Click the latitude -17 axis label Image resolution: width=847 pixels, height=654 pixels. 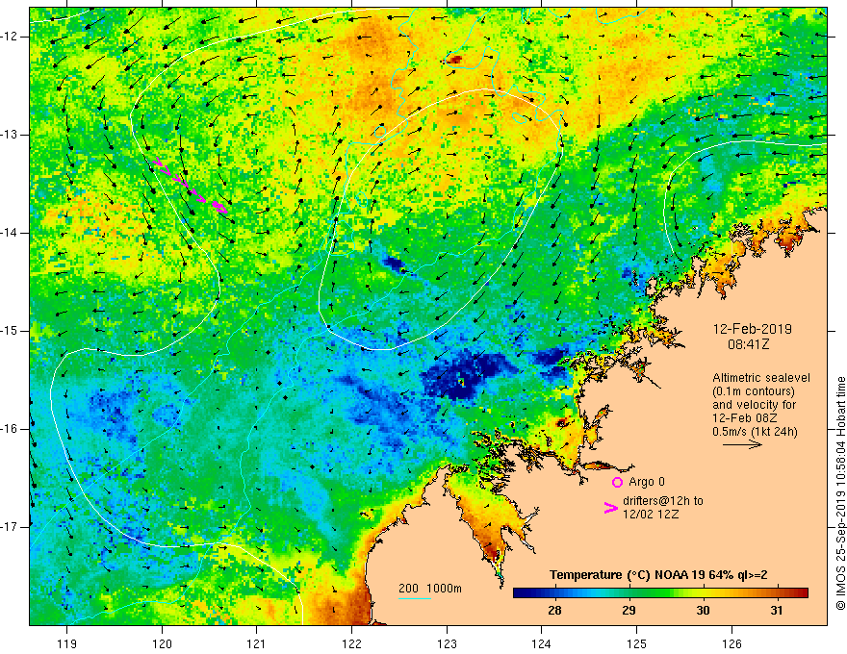pos(11,527)
